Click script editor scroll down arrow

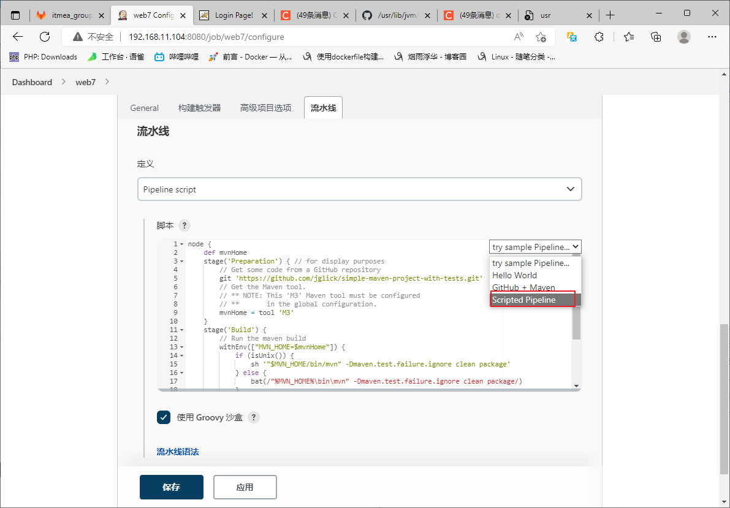coord(576,385)
